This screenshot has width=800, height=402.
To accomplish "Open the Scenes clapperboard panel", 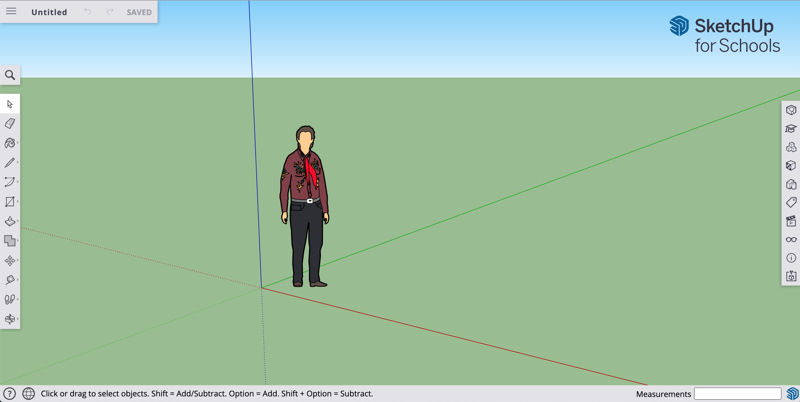I will [791, 221].
